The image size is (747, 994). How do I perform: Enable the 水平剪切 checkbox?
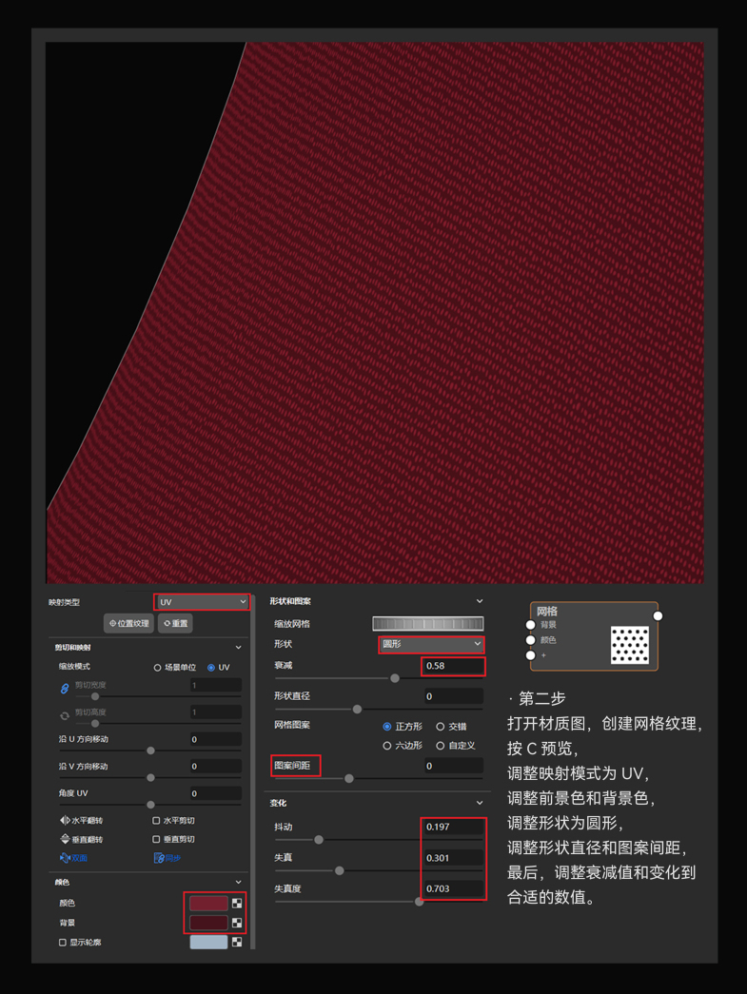click(x=157, y=820)
